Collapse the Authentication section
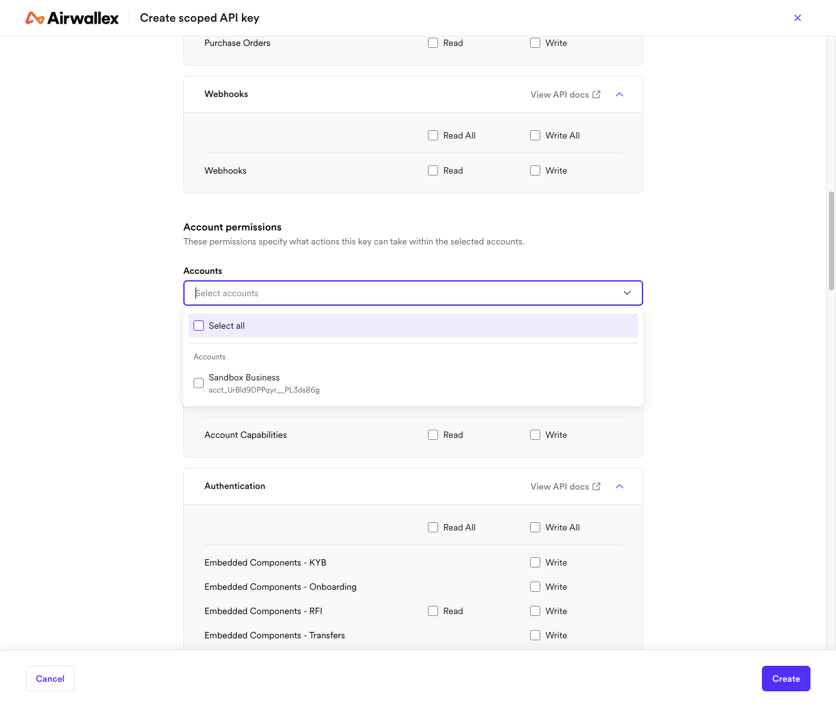 tap(619, 486)
